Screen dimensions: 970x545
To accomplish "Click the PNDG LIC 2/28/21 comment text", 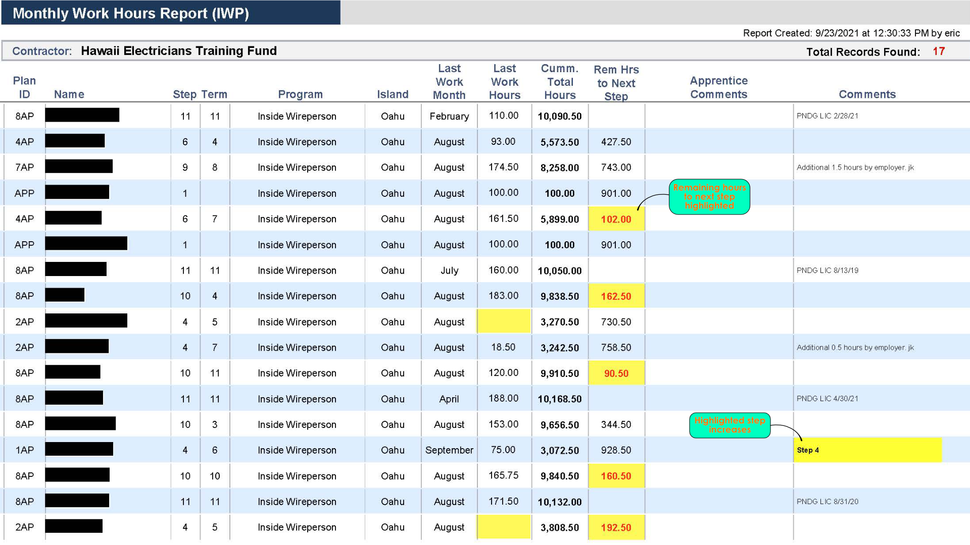I will tap(828, 116).
